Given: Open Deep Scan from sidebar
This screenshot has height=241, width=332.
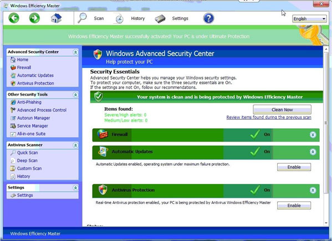Looking at the screenshot, I should click(27, 160).
